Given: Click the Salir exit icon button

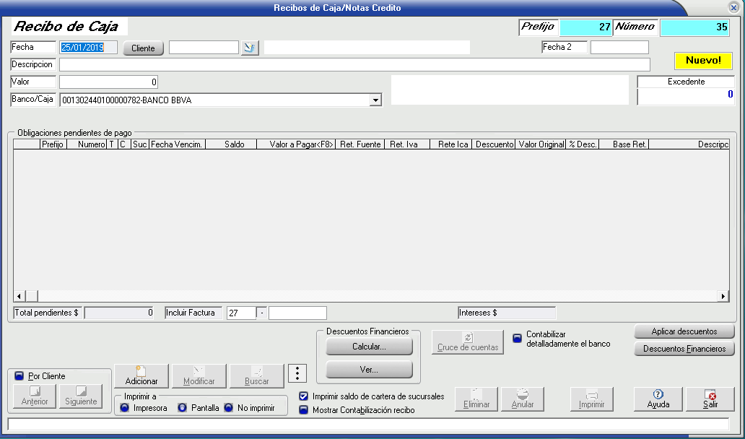Looking at the screenshot, I should pos(710,399).
